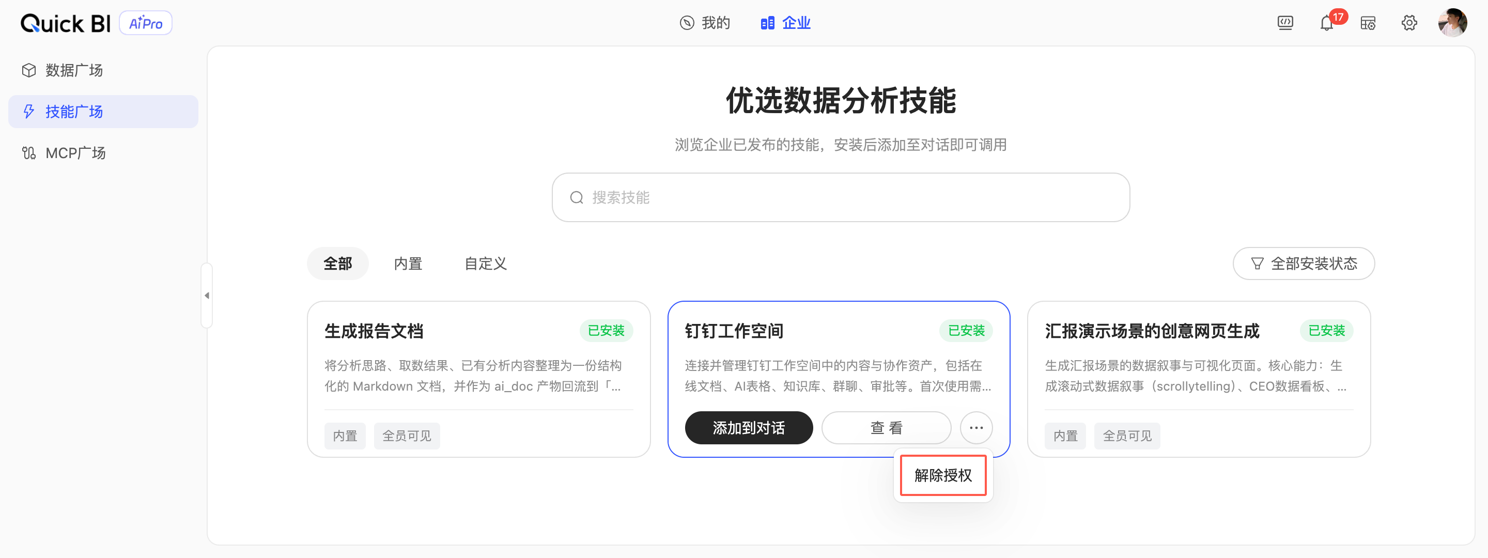Screen dimensions: 1488x558
Task: Open the 我的 tab
Action: coord(705,23)
